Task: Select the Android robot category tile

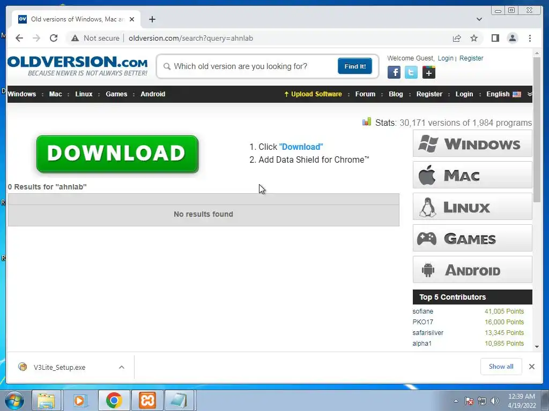Action: [472, 270]
